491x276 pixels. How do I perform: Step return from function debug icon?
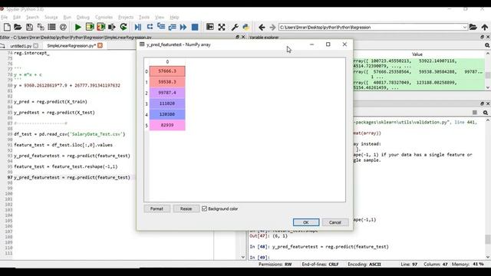coord(172,28)
